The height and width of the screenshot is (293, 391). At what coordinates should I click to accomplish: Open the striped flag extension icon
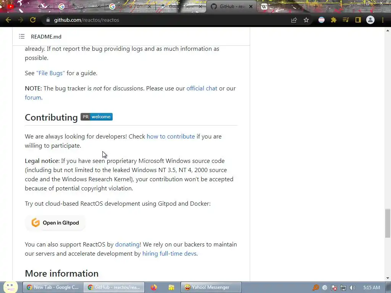pyautogui.click(x=322, y=20)
